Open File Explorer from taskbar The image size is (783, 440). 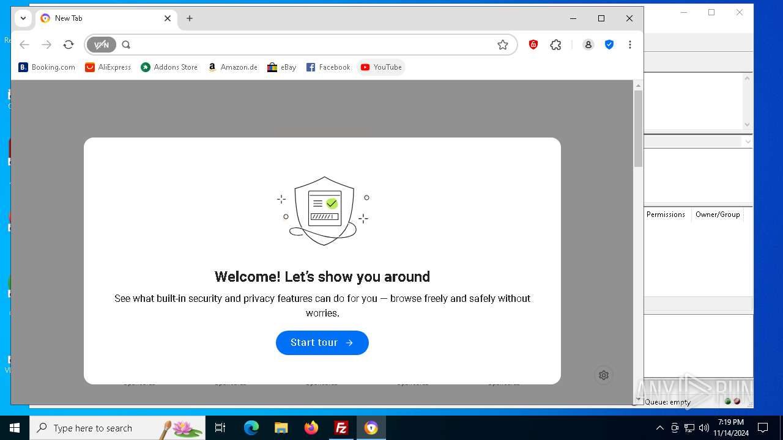point(281,428)
